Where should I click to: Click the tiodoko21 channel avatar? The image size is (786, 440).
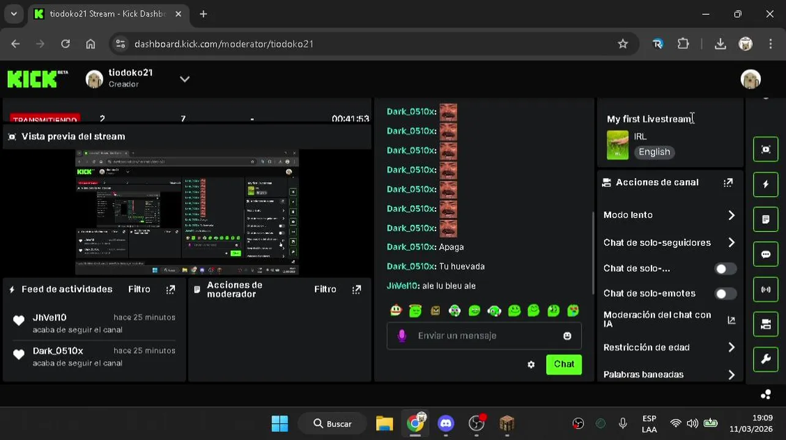[x=94, y=79]
